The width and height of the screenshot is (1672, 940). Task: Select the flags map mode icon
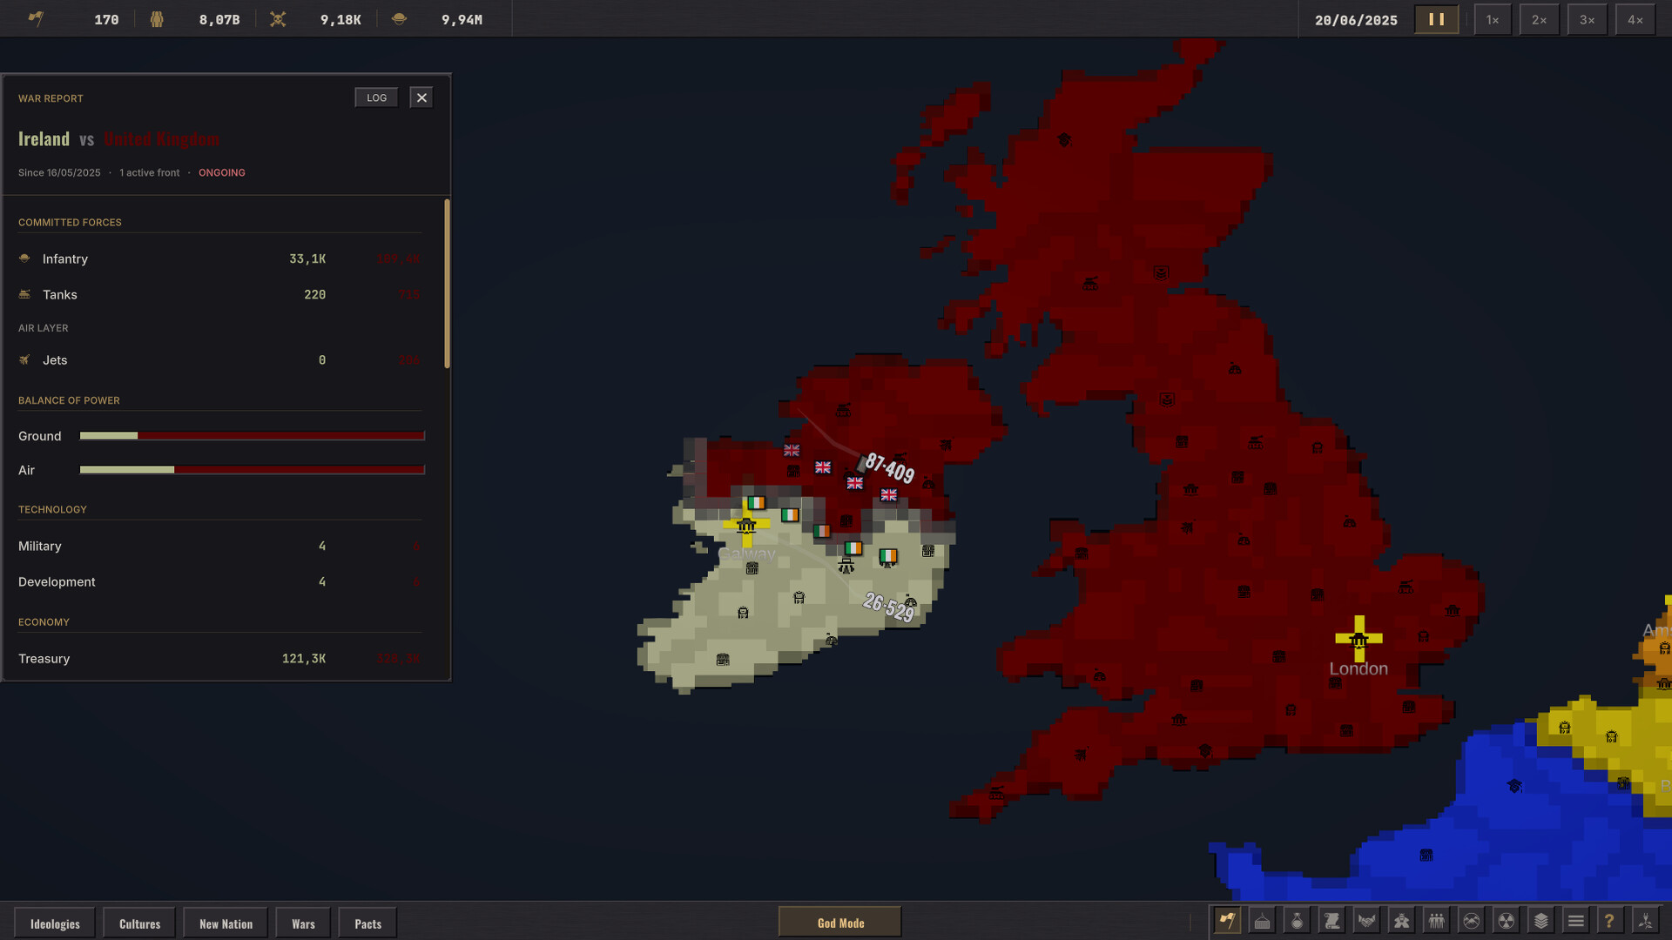(x=1227, y=921)
